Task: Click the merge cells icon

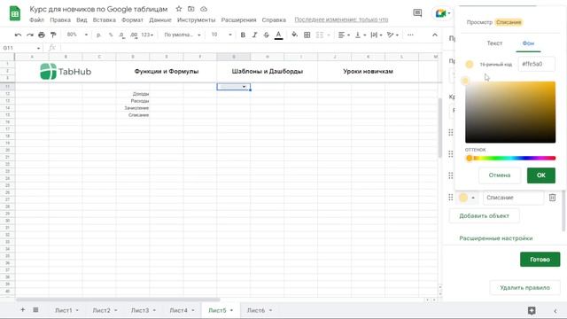Action: coord(320,35)
